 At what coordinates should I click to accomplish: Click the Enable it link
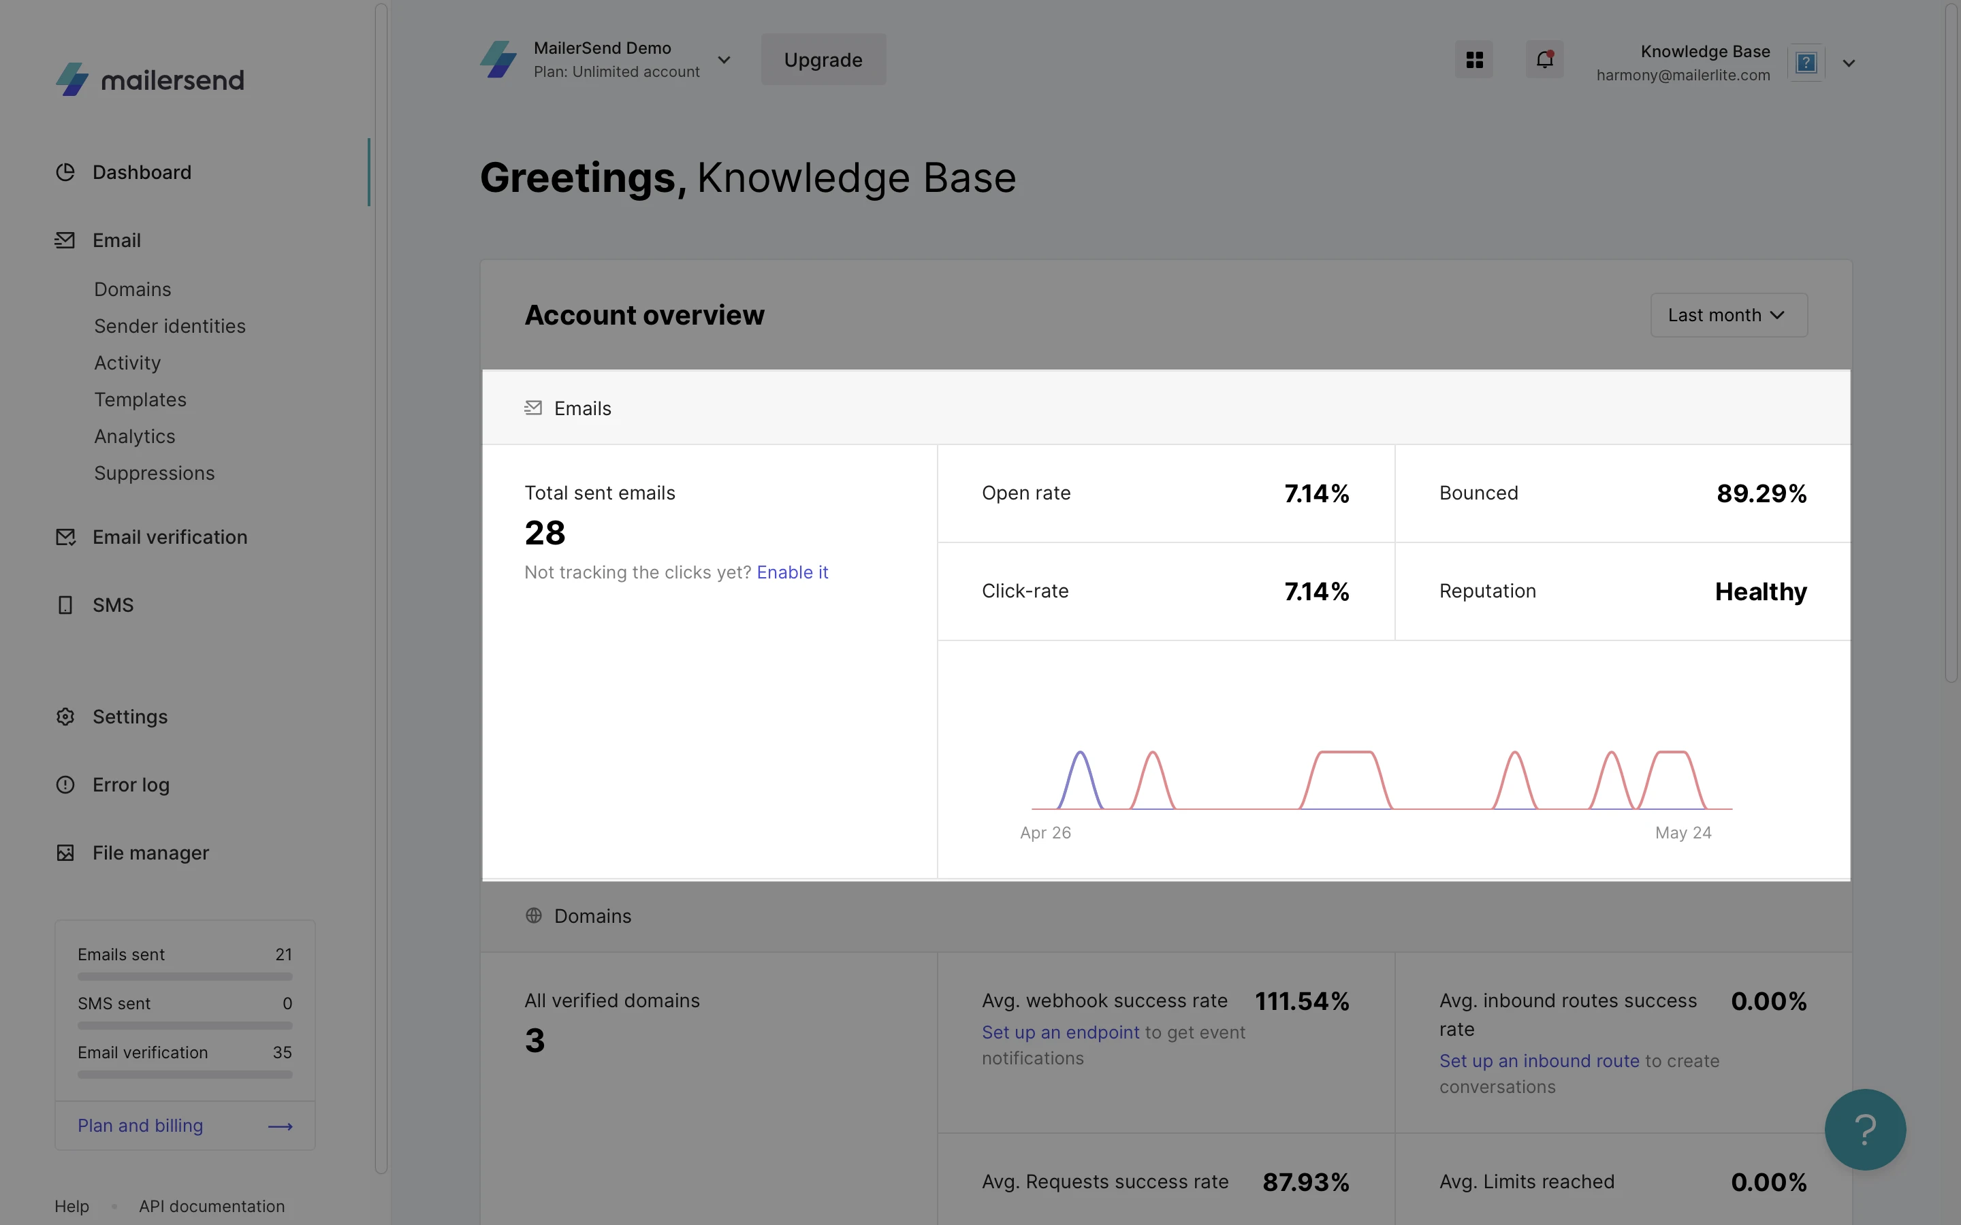(x=792, y=572)
